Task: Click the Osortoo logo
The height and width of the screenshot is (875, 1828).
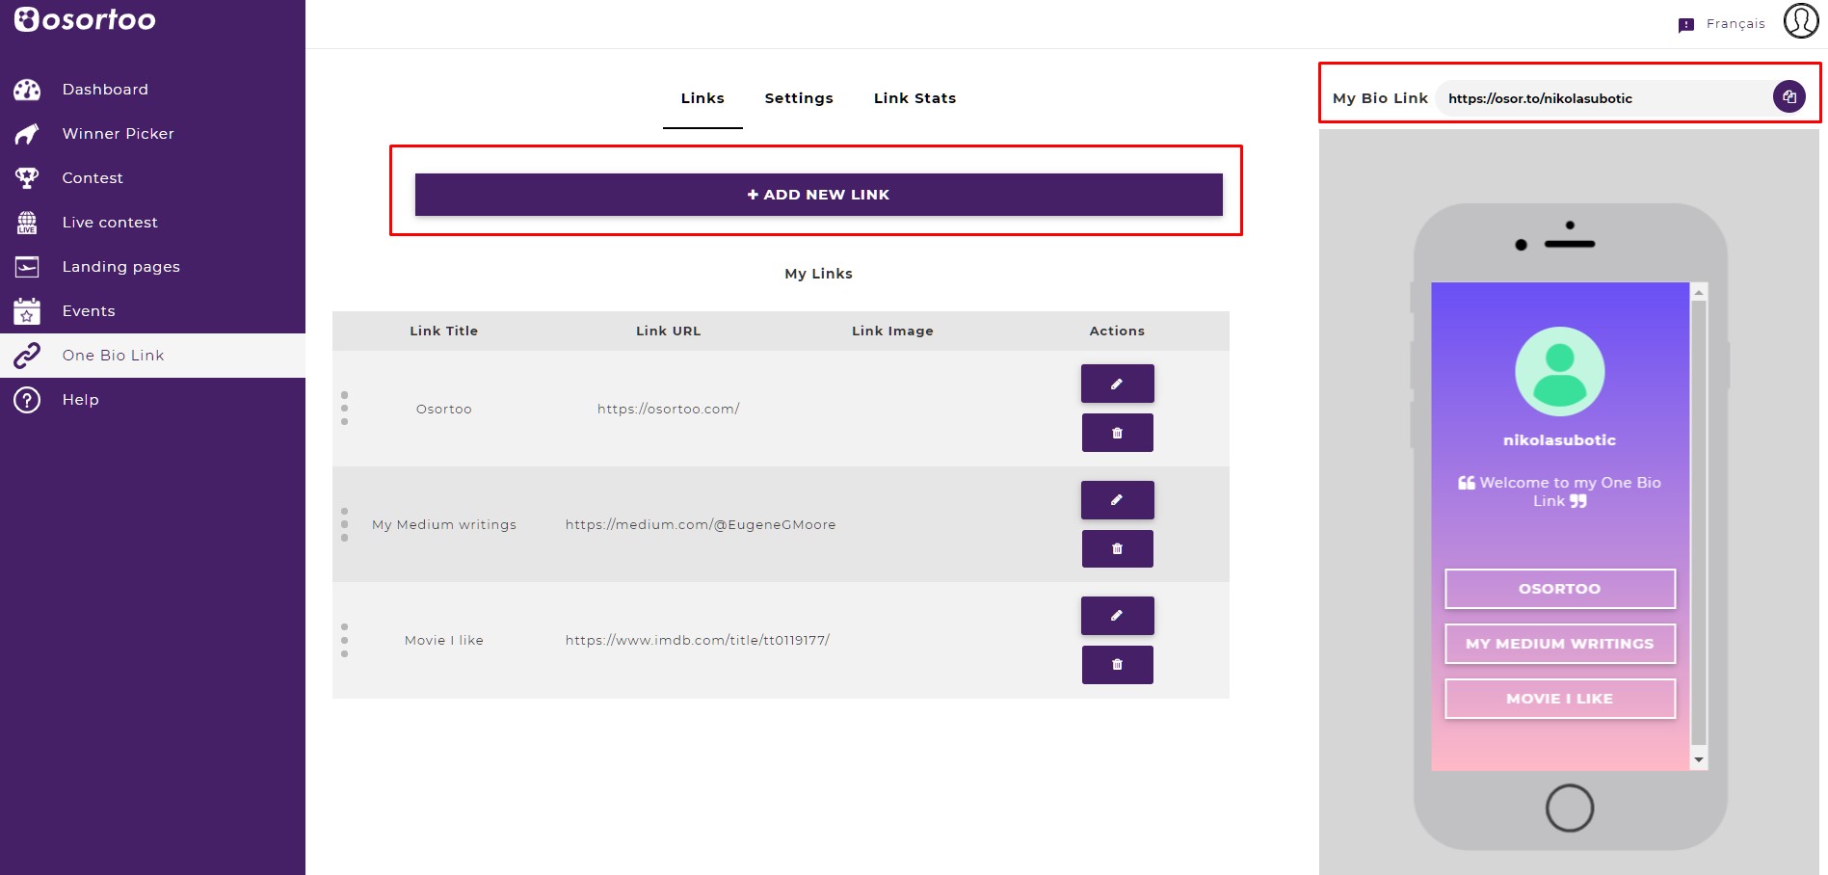Action: 85,19
